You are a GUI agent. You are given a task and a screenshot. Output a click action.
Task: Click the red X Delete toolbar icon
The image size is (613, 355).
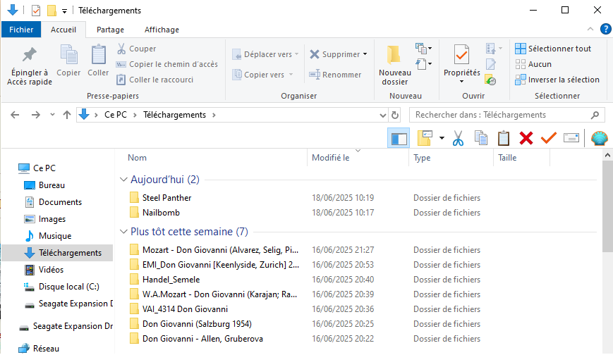click(x=526, y=138)
